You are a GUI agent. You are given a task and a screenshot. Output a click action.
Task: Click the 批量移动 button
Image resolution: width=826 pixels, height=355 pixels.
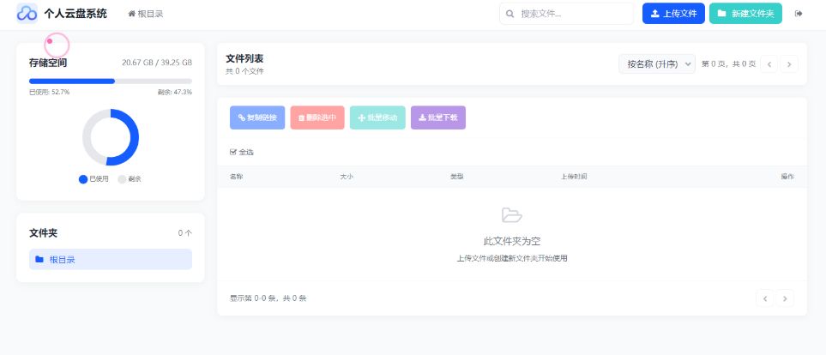coord(377,117)
